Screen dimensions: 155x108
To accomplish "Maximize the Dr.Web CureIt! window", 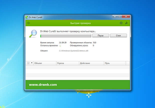I will pos(119,16).
